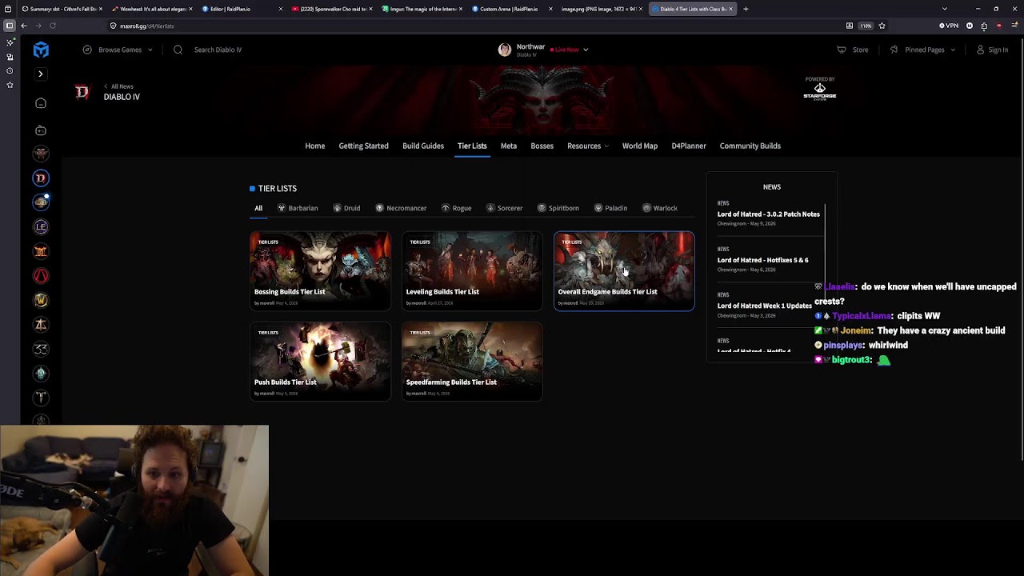
Task: Select the Last Epoch LE sidebar icon
Action: click(x=41, y=226)
